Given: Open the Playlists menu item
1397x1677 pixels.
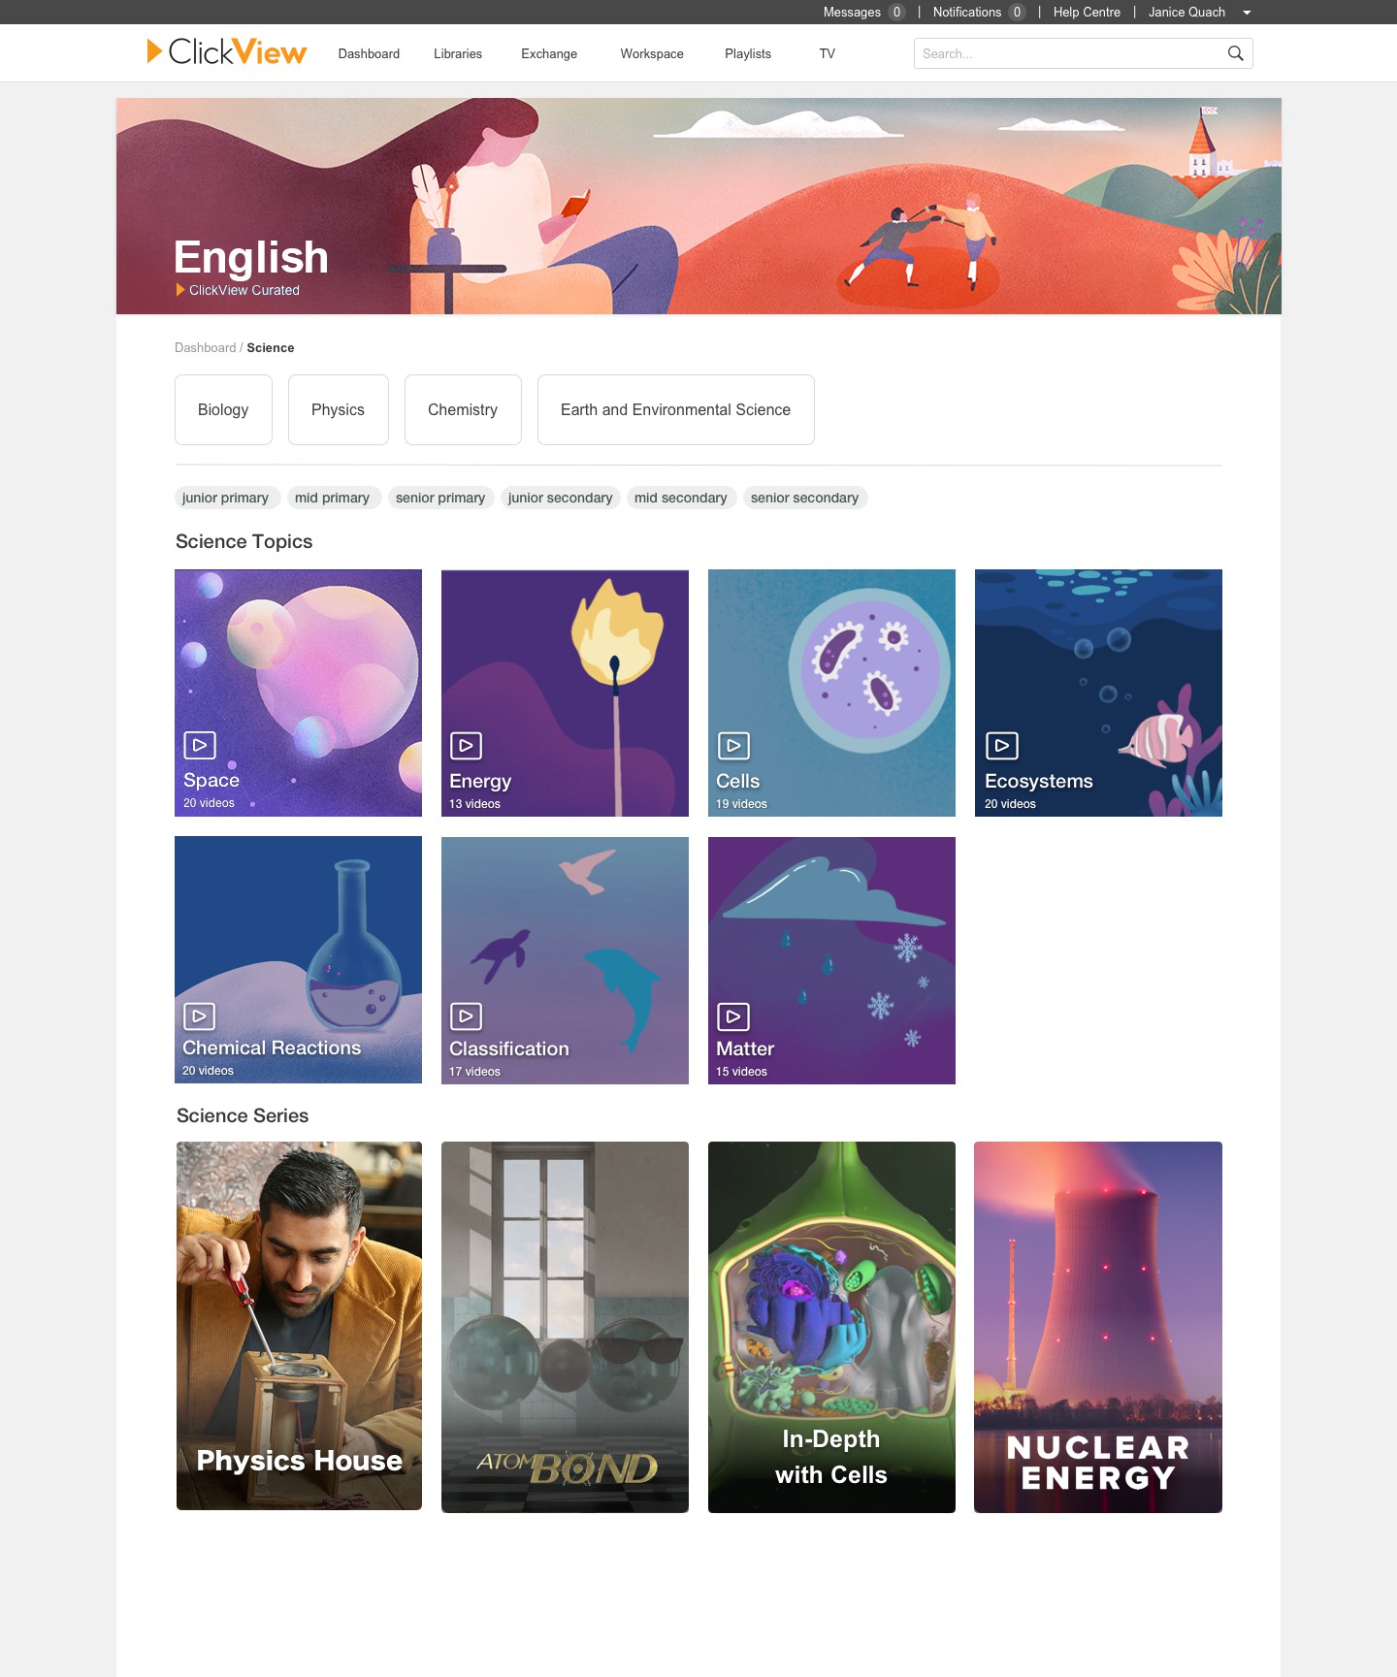Looking at the screenshot, I should (748, 53).
